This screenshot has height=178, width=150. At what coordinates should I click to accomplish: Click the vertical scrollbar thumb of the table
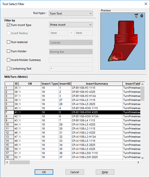[143, 93]
